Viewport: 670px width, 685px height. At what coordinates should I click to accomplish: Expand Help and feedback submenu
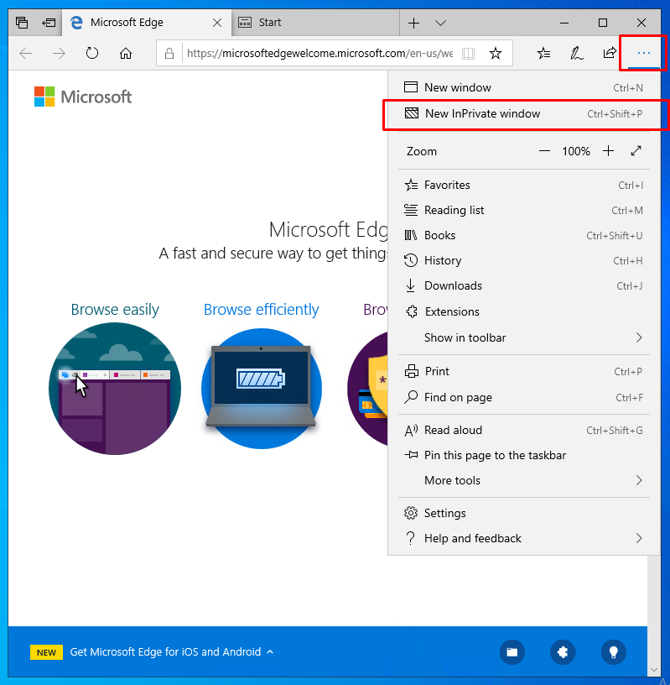[524, 538]
